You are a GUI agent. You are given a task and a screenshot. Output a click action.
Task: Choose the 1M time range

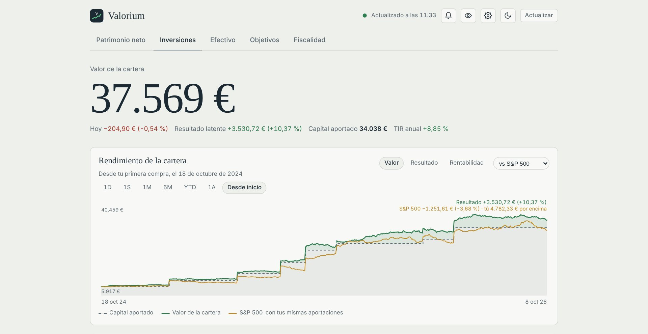coord(147,188)
